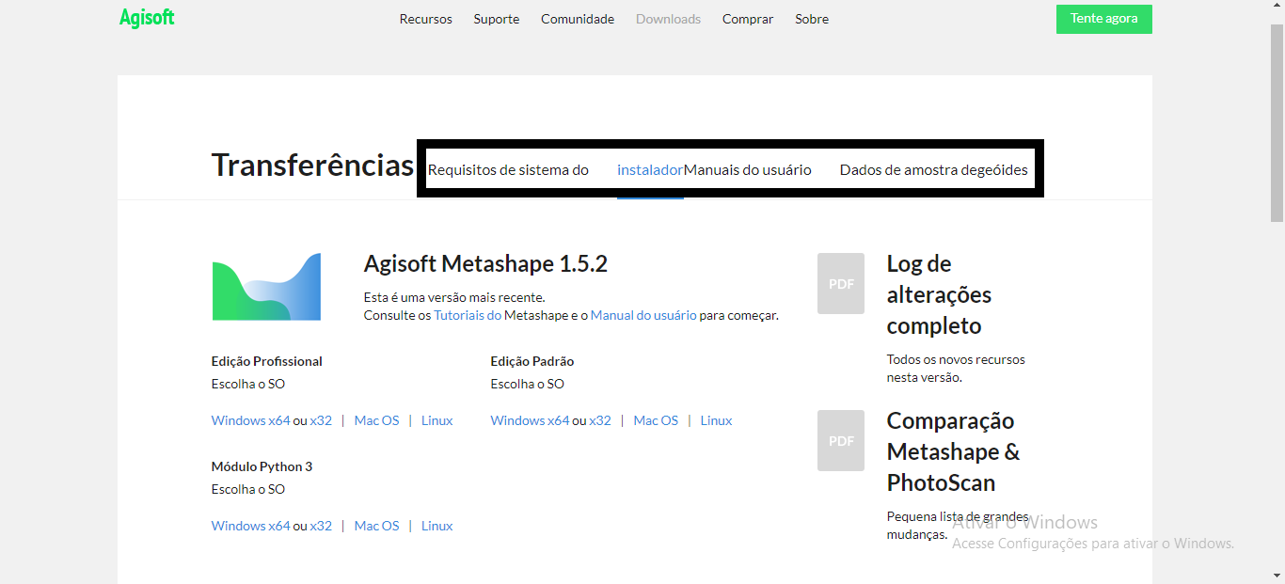Screen dimensions: 1285x584
Task: Go to Downloads in top navigation
Action: (x=668, y=19)
